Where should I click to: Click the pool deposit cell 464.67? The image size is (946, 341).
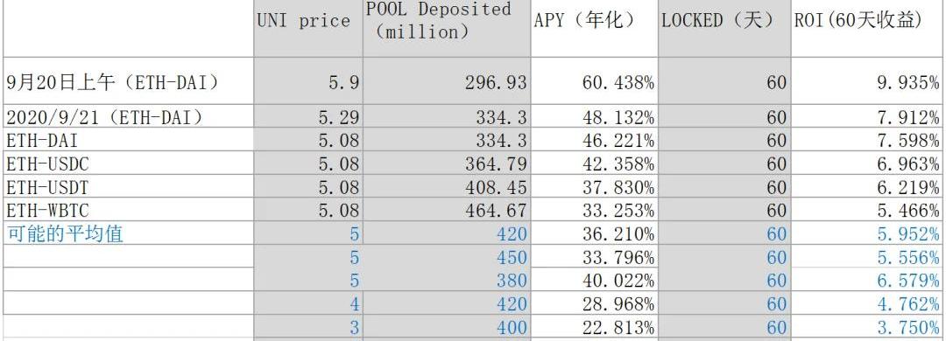click(447, 210)
